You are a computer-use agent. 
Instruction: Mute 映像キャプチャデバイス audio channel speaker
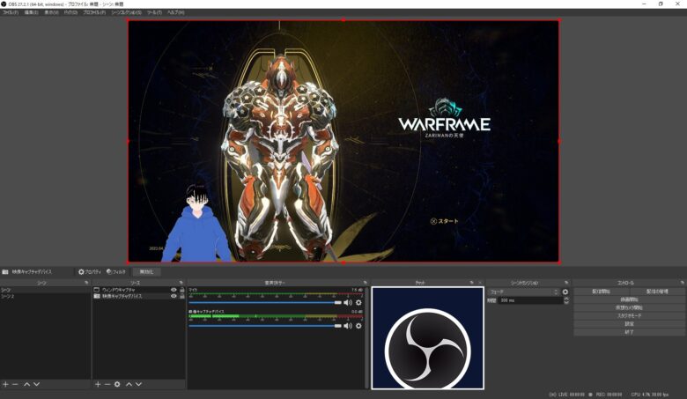[348, 326]
